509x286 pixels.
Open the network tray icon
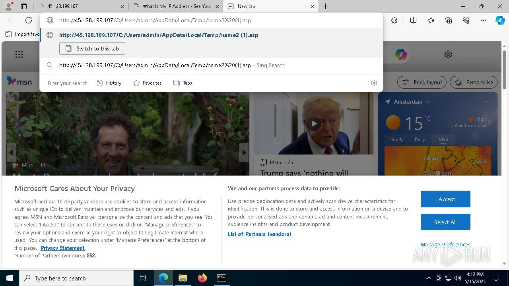pos(448,278)
